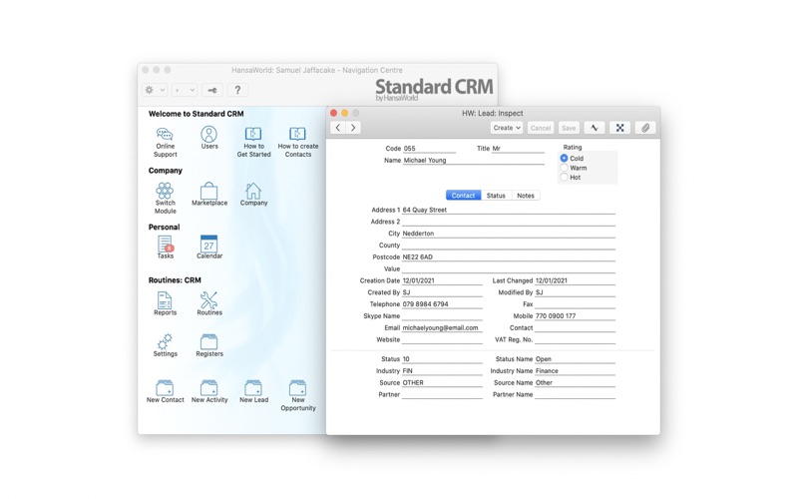The image size is (798, 499).
Task: Click the key icon in Navigation Centre toolbar
Action: click(212, 90)
